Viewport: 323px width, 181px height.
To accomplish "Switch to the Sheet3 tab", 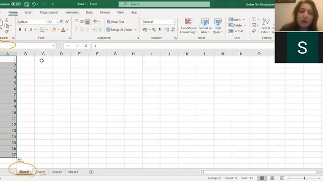I will click(x=57, y=172).
